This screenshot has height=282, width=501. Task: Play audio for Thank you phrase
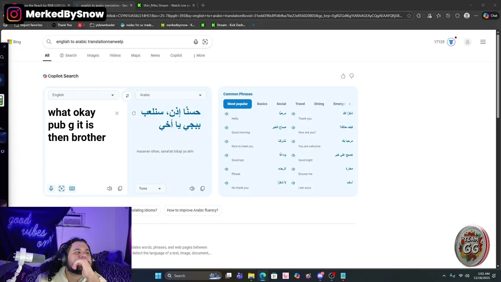293,114
